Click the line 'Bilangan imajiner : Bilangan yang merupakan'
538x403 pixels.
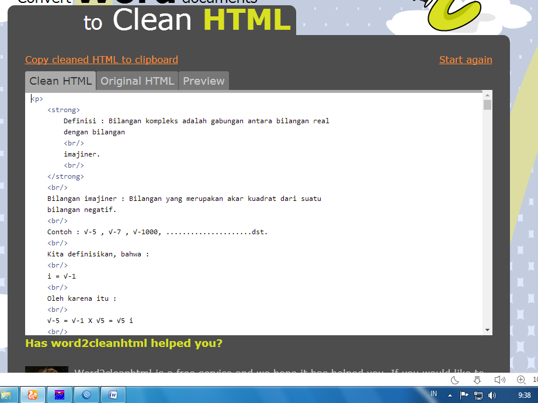point(184,199)
